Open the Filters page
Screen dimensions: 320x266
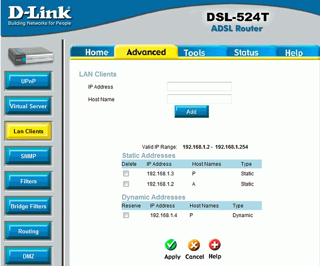coord(28,181)
